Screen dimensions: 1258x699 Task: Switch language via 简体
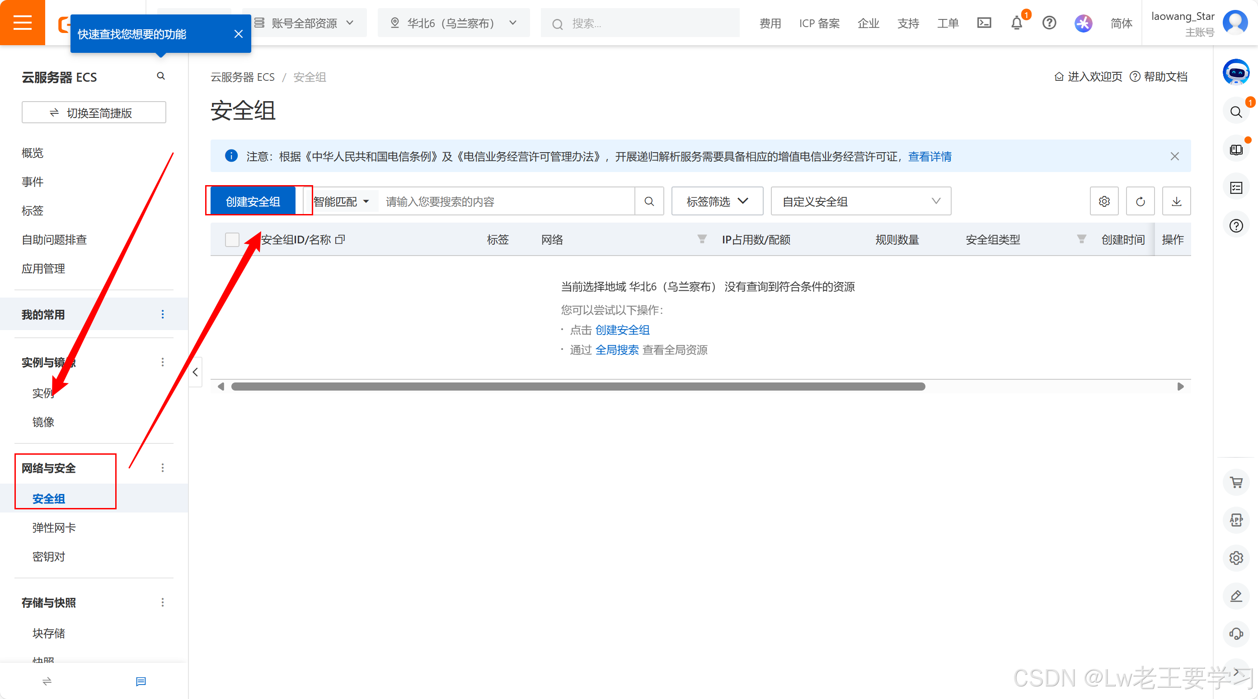pos(1121,23)
